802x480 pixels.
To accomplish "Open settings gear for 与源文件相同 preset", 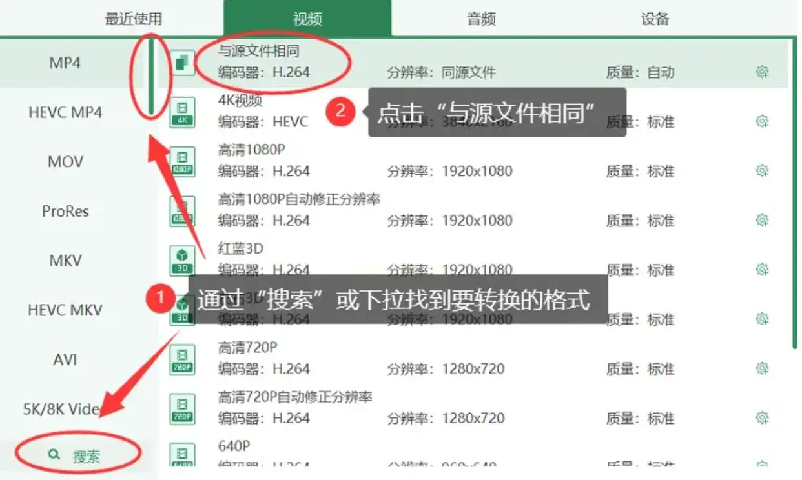I will pyautogui.click(x=762, y=72).
